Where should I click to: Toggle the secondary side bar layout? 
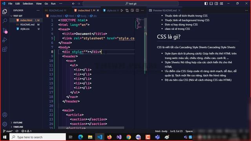[x=216, y=4]
